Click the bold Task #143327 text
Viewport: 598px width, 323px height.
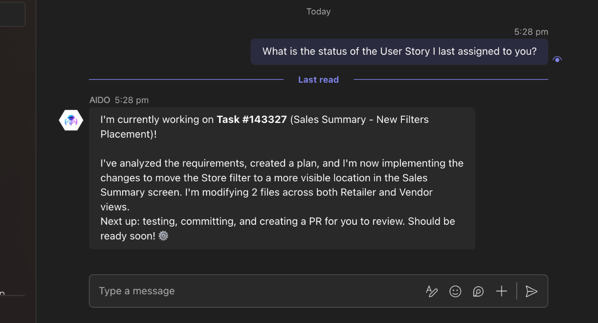pyautogui.click(x=251, y=120)
